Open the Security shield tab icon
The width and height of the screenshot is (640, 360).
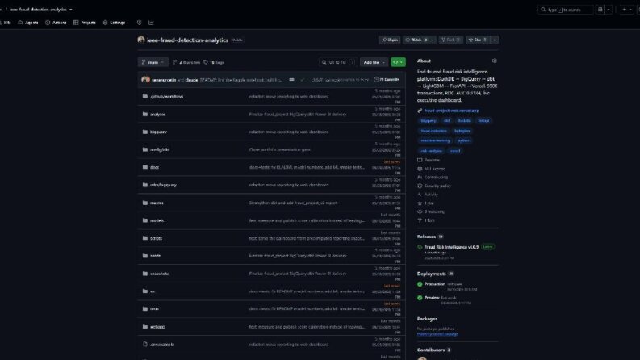point(139,23)
